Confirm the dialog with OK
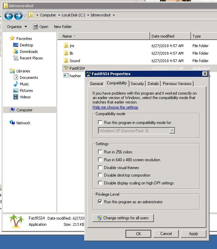 coord(138,234)
